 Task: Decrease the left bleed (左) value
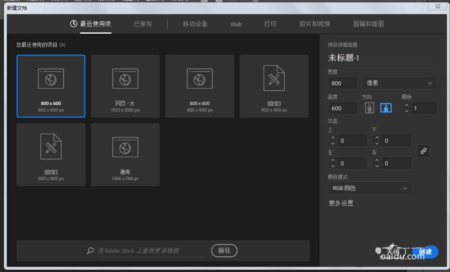pos(333,165)
